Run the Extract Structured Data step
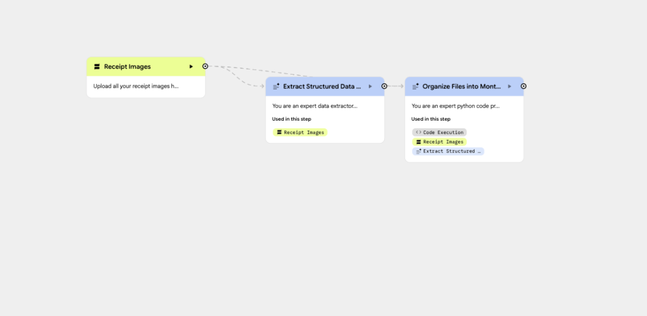 coord(370,86)
